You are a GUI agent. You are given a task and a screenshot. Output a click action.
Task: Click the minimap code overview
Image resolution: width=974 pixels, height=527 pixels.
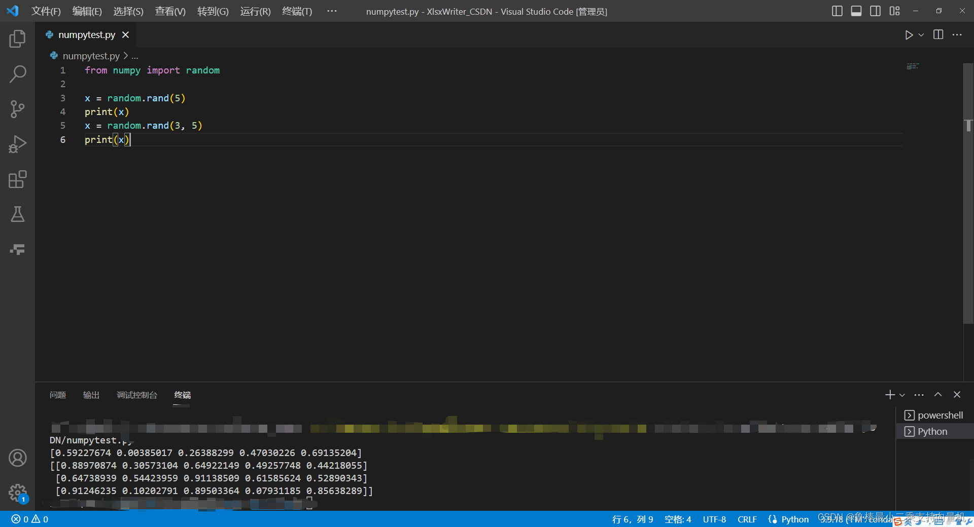[913, 66]
